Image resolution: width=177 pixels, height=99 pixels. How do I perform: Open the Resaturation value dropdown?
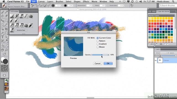click(93, 5)
